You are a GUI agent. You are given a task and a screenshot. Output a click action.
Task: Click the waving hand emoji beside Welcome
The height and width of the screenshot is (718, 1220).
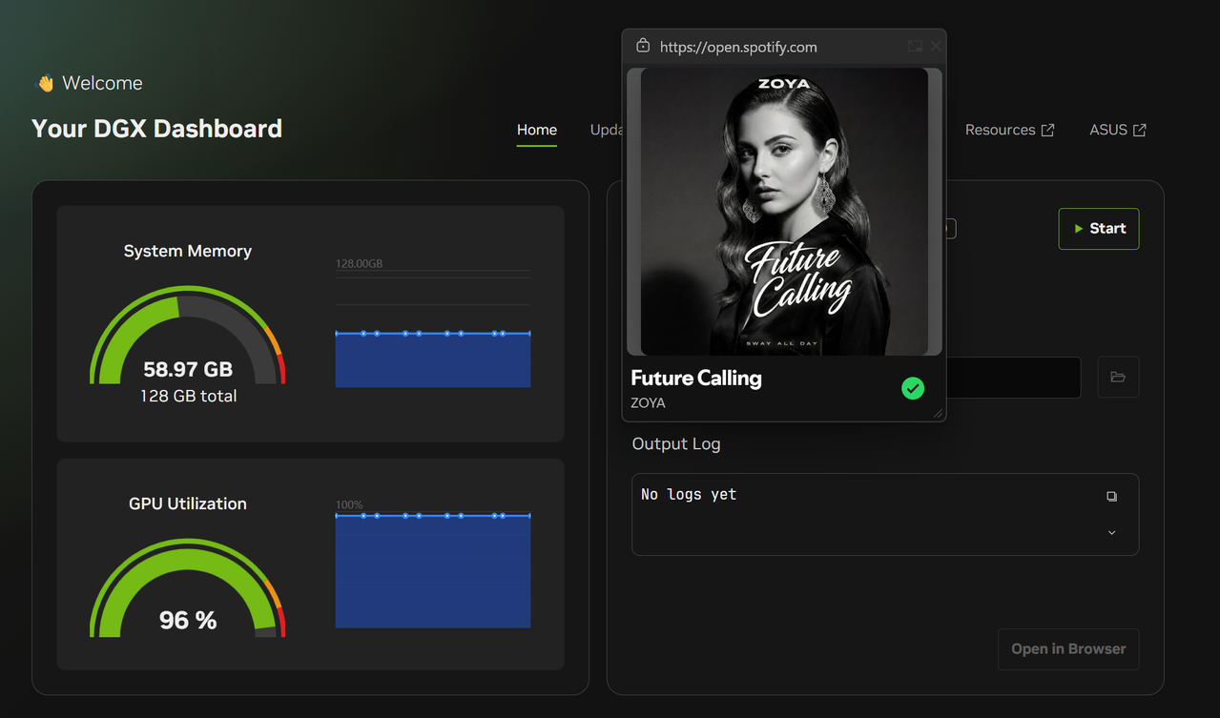pos(44,83)
